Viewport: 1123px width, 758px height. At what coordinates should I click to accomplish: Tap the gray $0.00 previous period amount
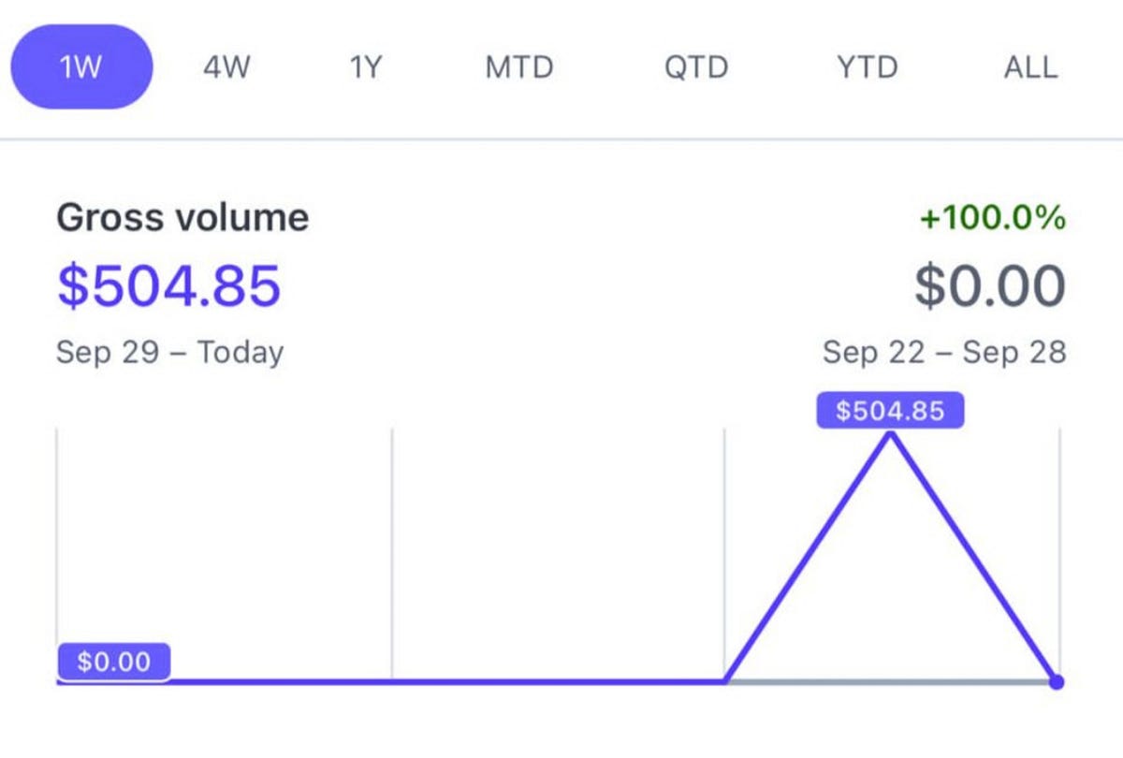(x=990, y=286)
